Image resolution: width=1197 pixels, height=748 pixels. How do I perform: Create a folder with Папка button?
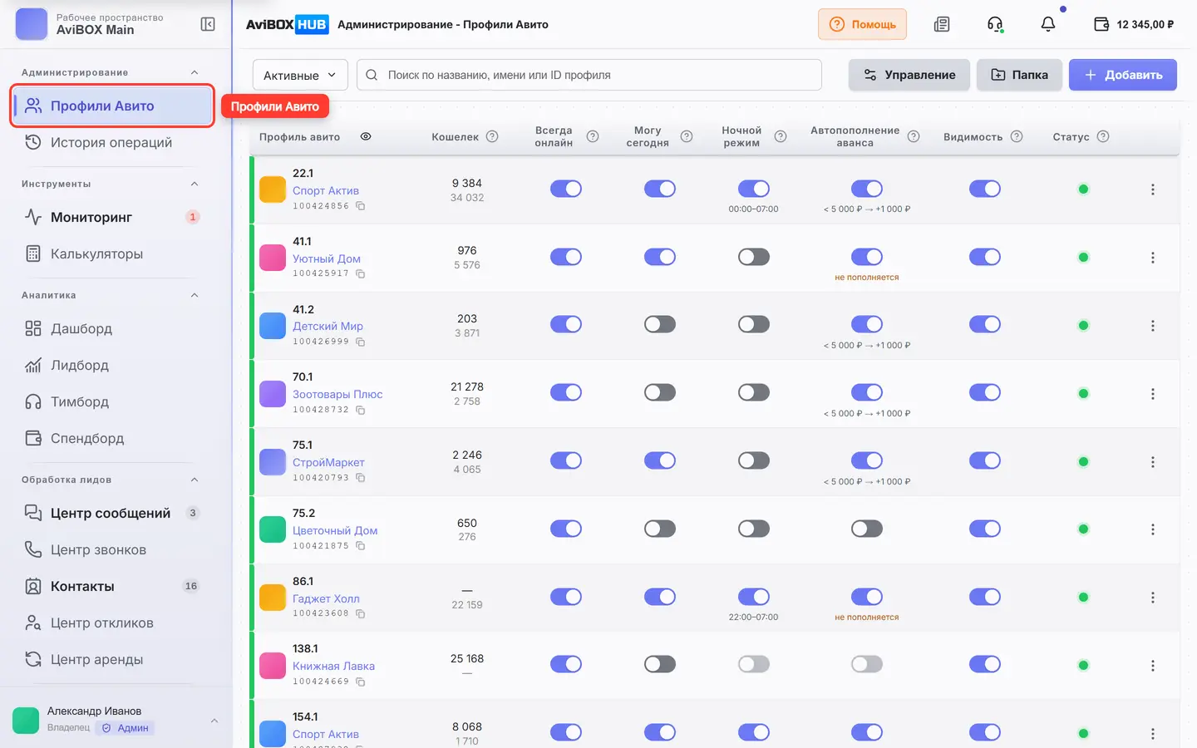coord(1020,75)
